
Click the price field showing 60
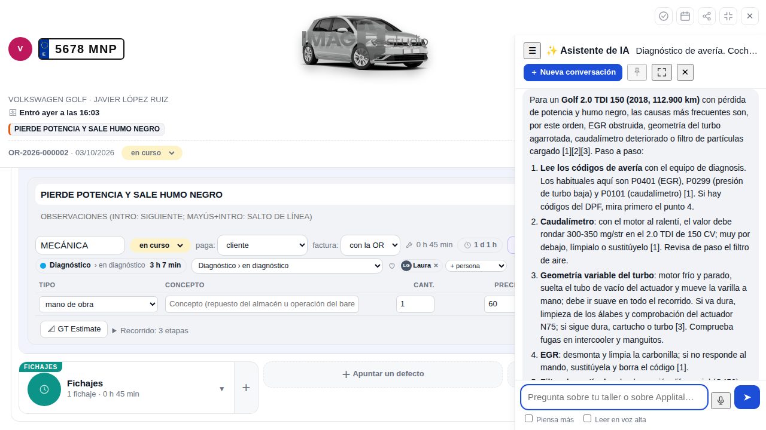[500, 304]
